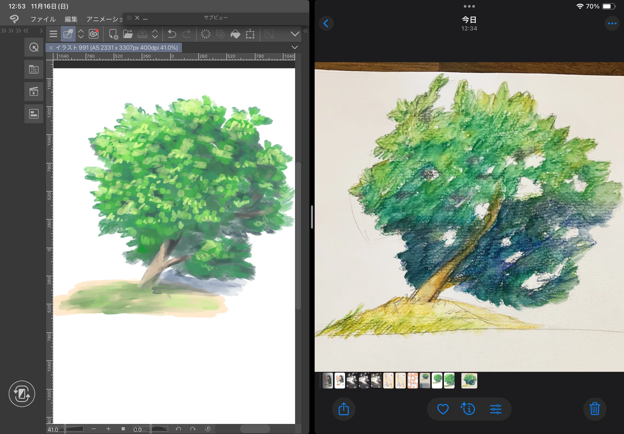Select the Fill bucket icon
Viewport: 624px width, 434px height.
pyautogui.click(x=235, y=34)
